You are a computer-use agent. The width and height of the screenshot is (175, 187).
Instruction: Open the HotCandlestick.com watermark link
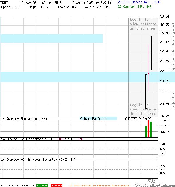pos(155,185)
